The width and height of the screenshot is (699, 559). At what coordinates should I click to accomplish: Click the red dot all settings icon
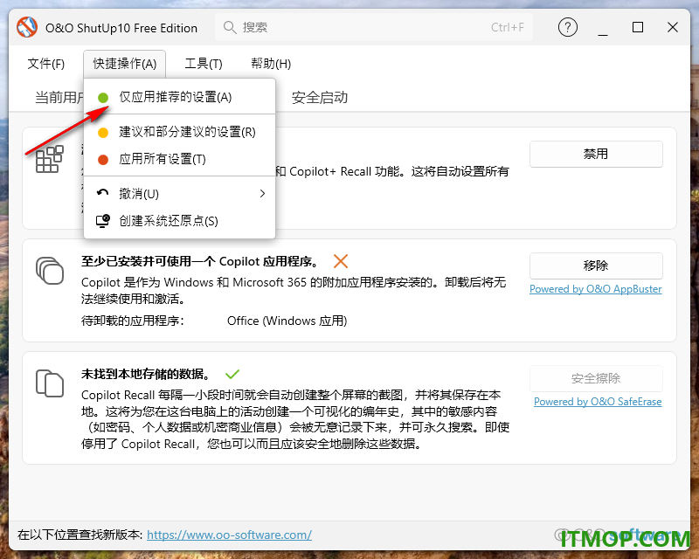pyautogui.click(x=103, y=160)
